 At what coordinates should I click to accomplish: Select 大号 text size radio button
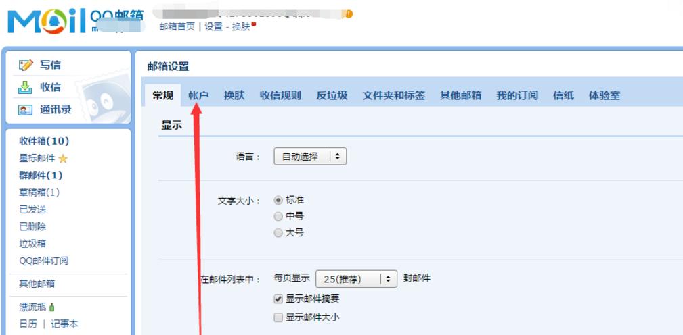(x=278, y=233)
